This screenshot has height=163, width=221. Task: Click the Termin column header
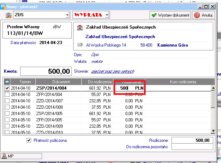(x=23, y=82)
